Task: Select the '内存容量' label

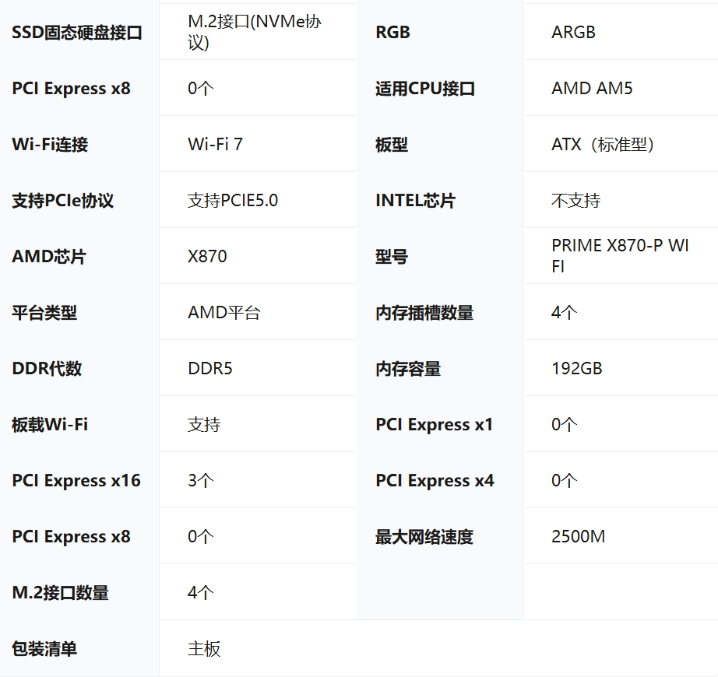Action: pos(408,369)
